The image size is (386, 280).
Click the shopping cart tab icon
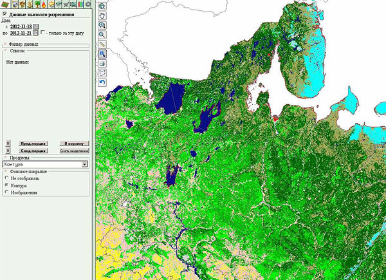pyautogui.click(x=65, y=5)
